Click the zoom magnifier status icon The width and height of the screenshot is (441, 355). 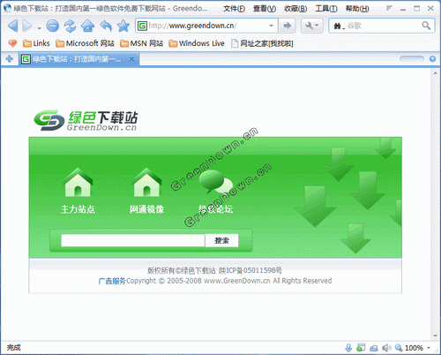(x=399, y=348)
